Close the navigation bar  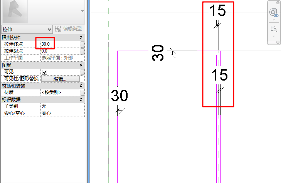(278, 3)
